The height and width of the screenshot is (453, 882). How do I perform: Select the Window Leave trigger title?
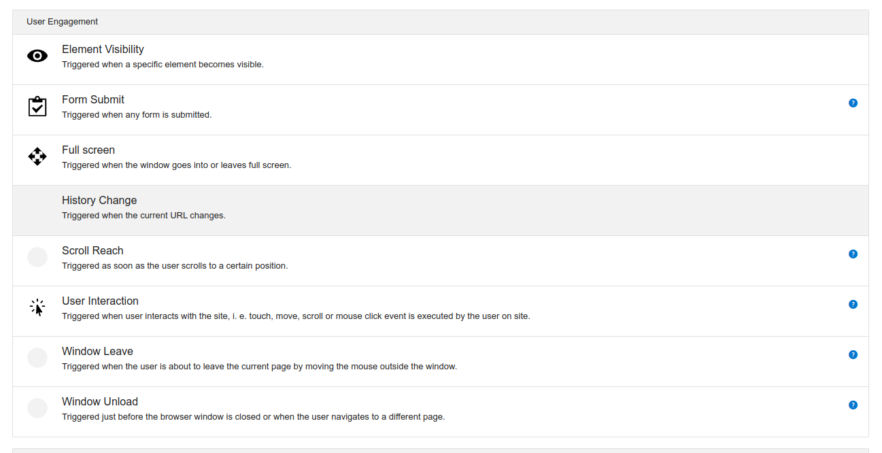[x=97, y=352]
